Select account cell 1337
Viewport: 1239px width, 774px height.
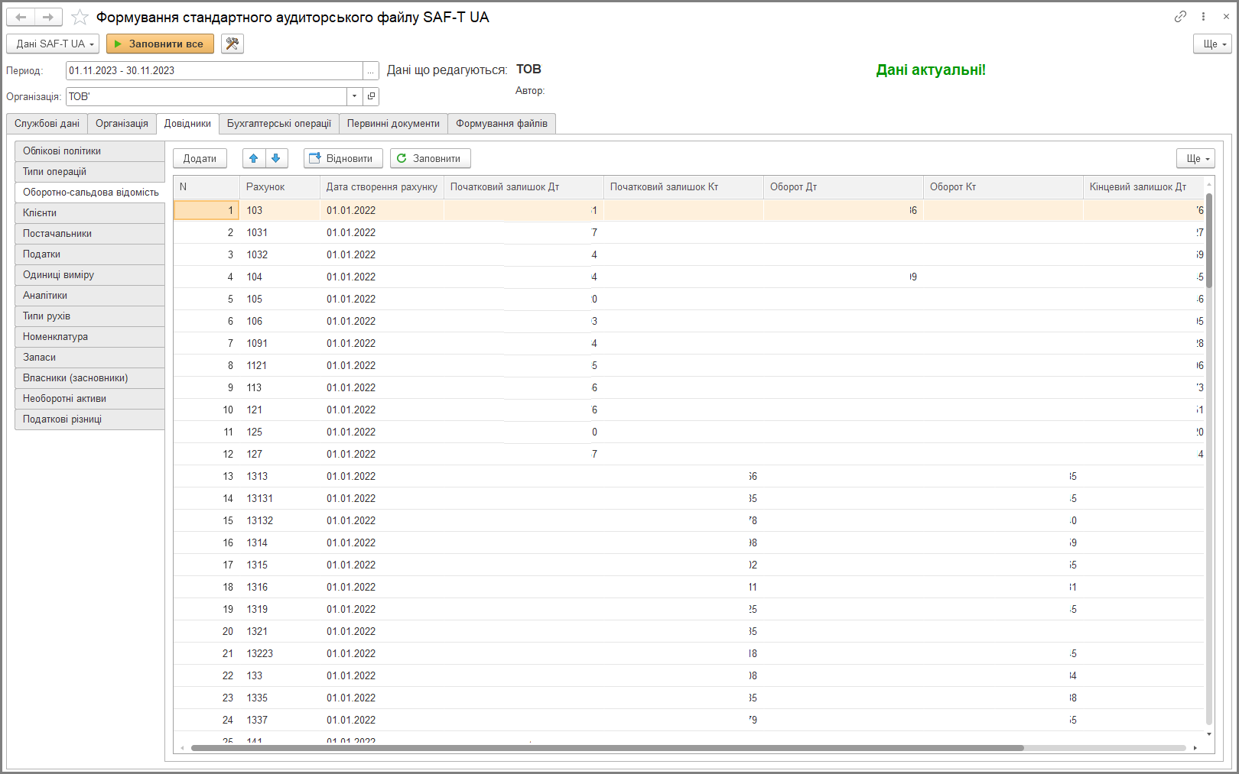tap(280, 720)
